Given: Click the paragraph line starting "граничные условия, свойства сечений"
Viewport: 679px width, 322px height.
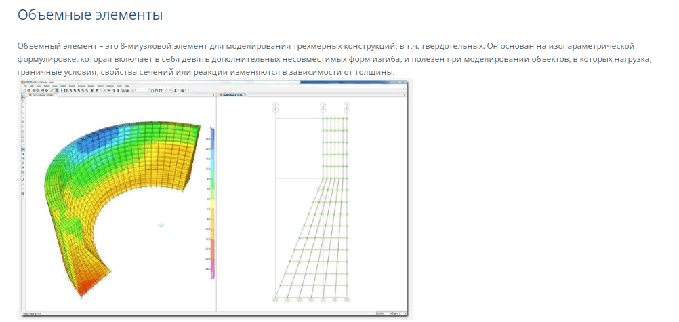Looking at the screenshot, I should pos(206,72).
